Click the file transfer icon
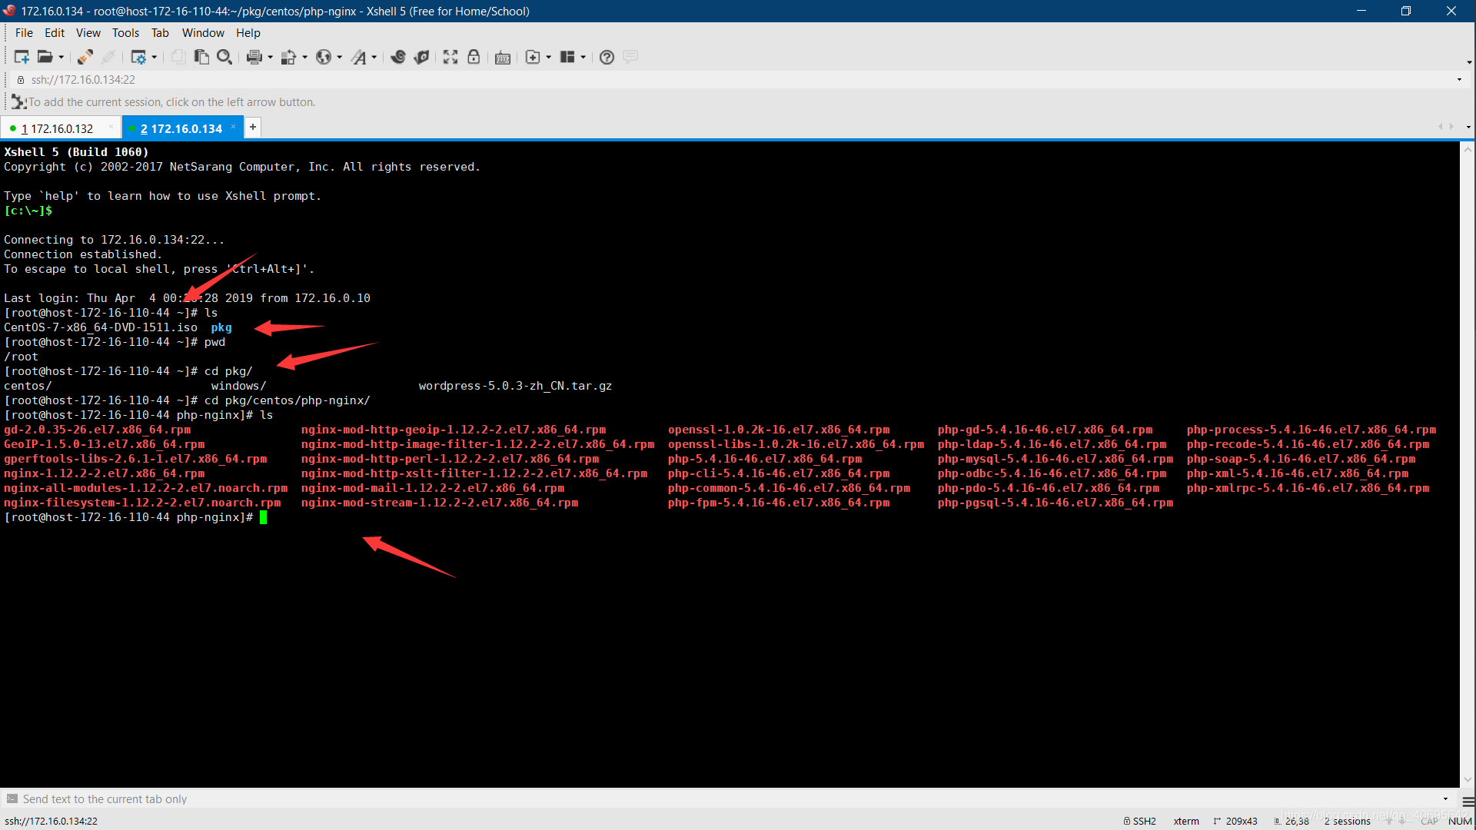Screen dimensions: 1476x830 [289, 57]
